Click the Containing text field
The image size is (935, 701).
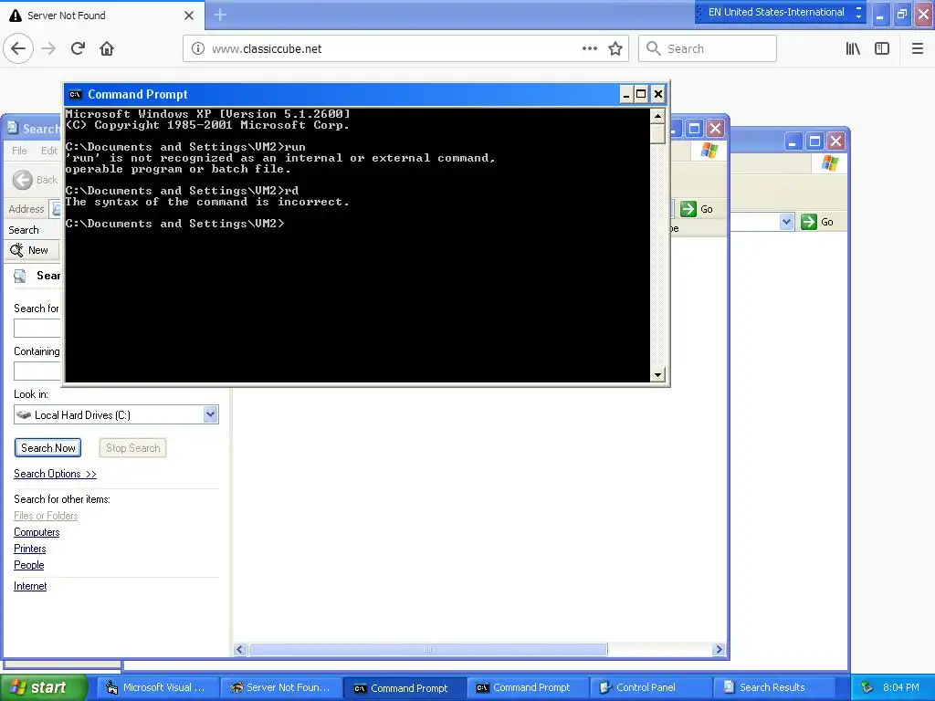point(37,371)
